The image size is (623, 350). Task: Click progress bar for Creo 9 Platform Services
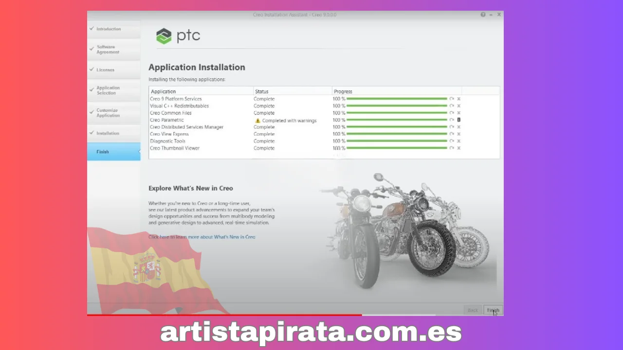(x=397, y=99)
